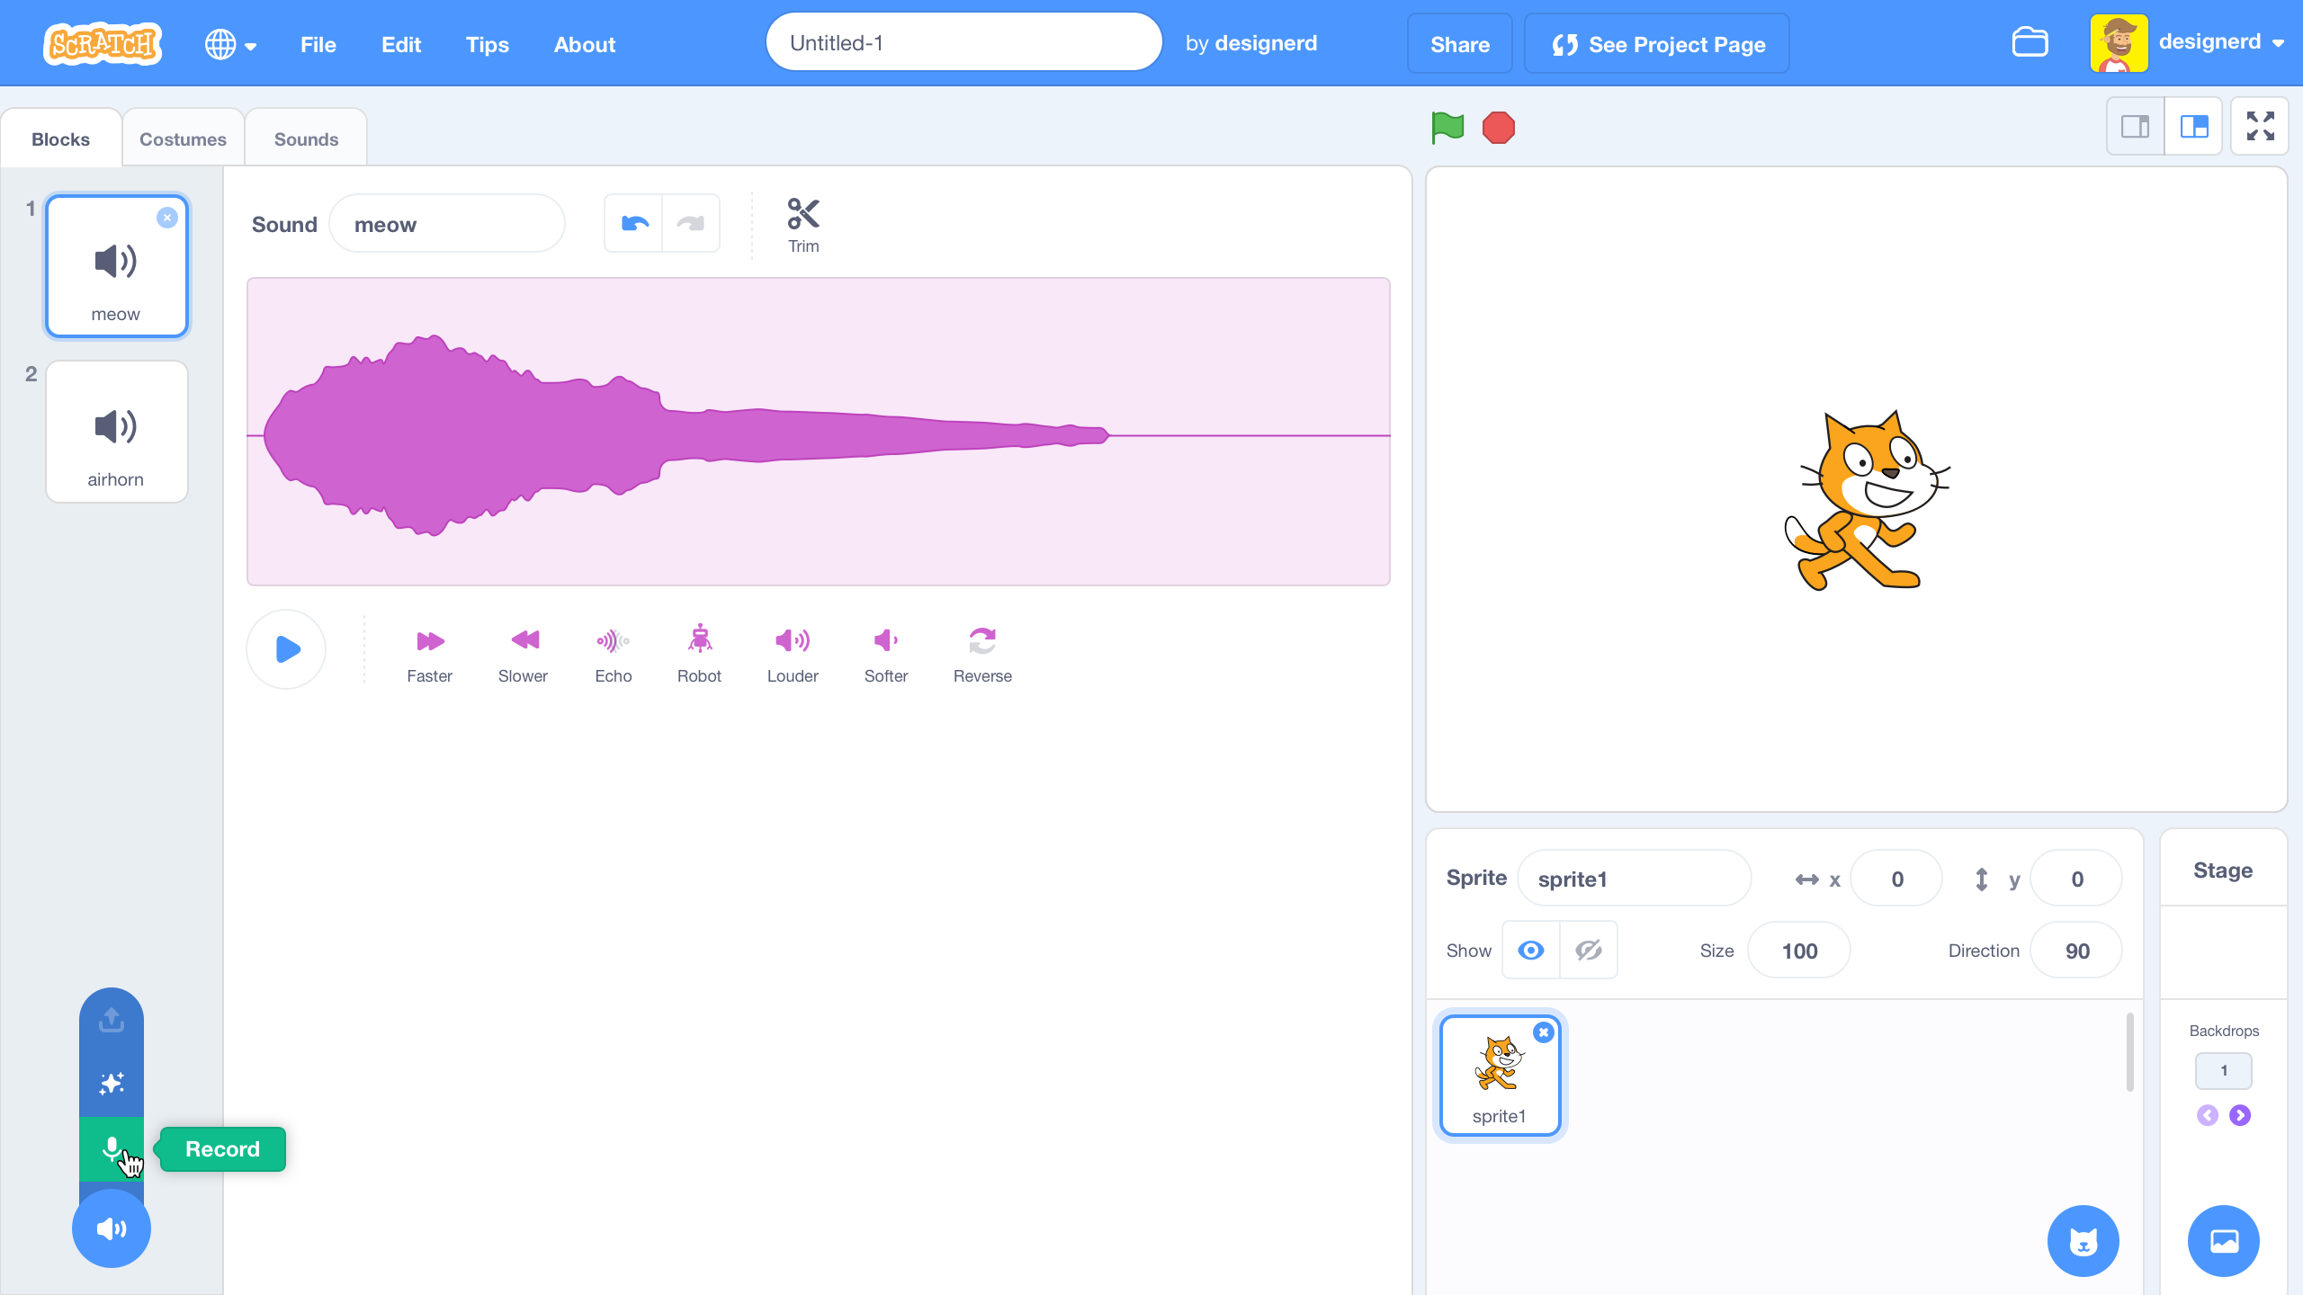Click the designerd author link
Screen dimensions: 2303x1295
click(1266, 43)
